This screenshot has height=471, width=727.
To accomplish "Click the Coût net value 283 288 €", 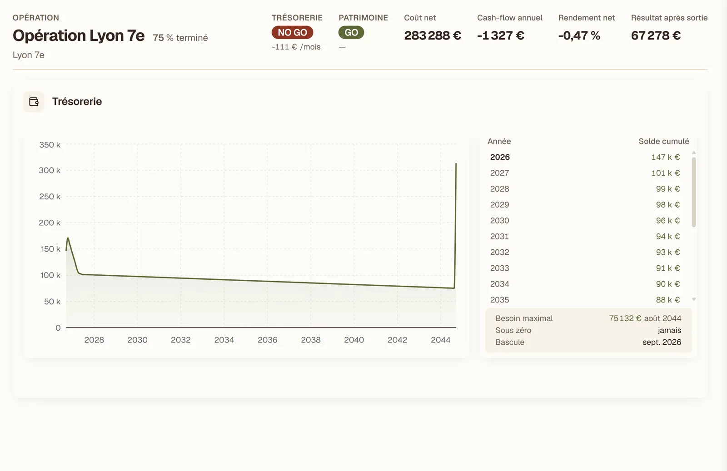I will pyautogui.click(x=433, y=35).
